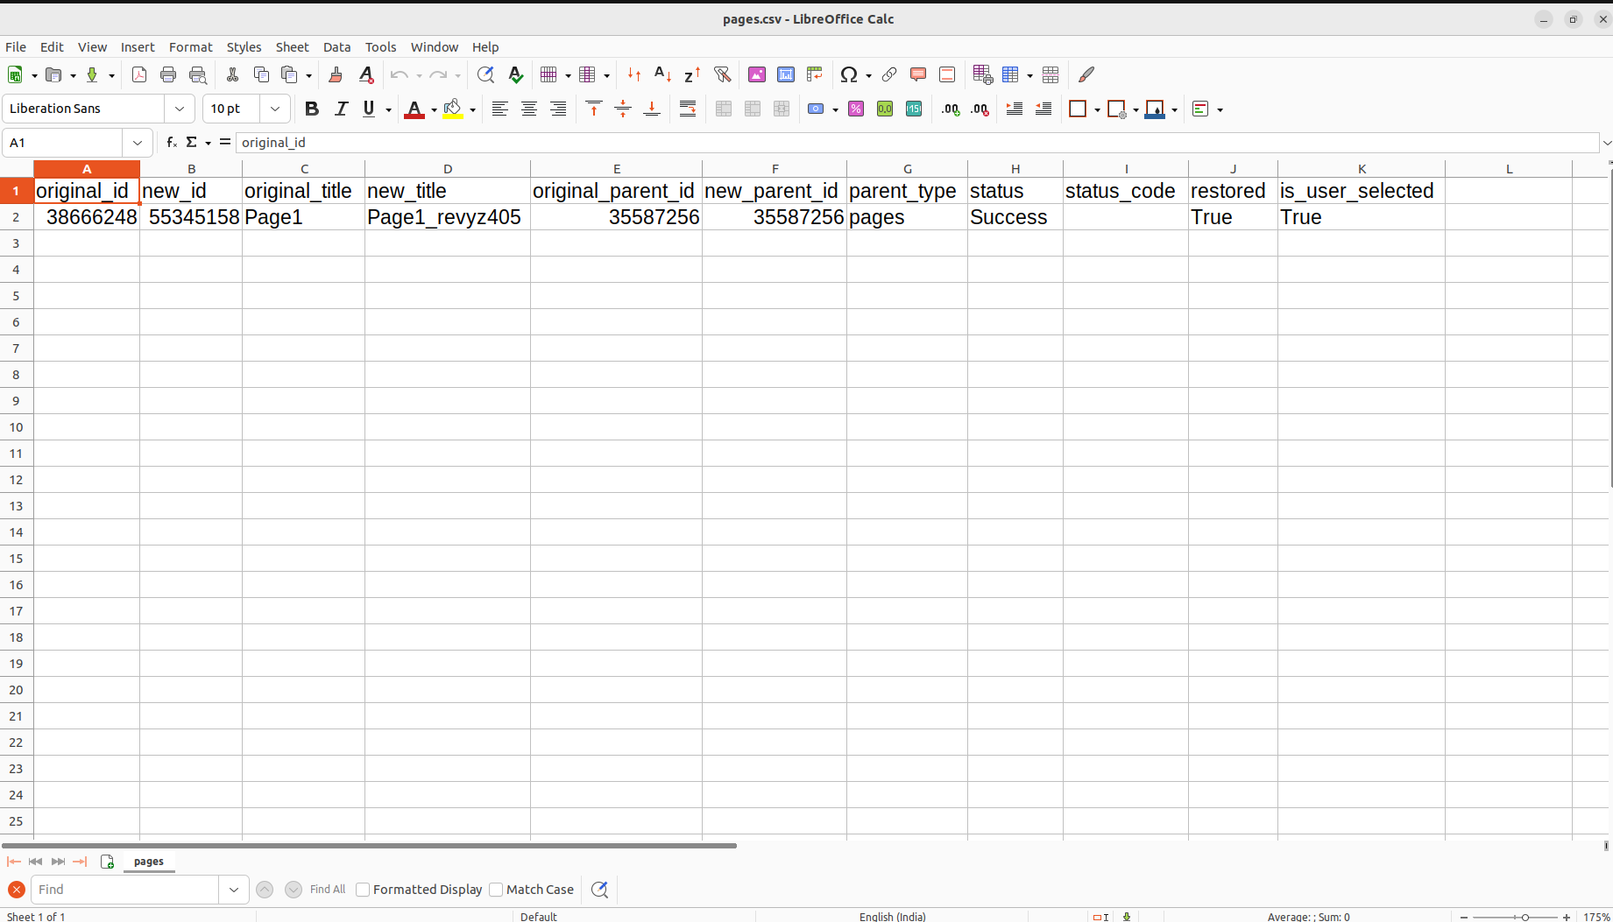The image size is (1613, 922).
Task: Toggle Italic text formatting
Action: click(x=341, y=109)
